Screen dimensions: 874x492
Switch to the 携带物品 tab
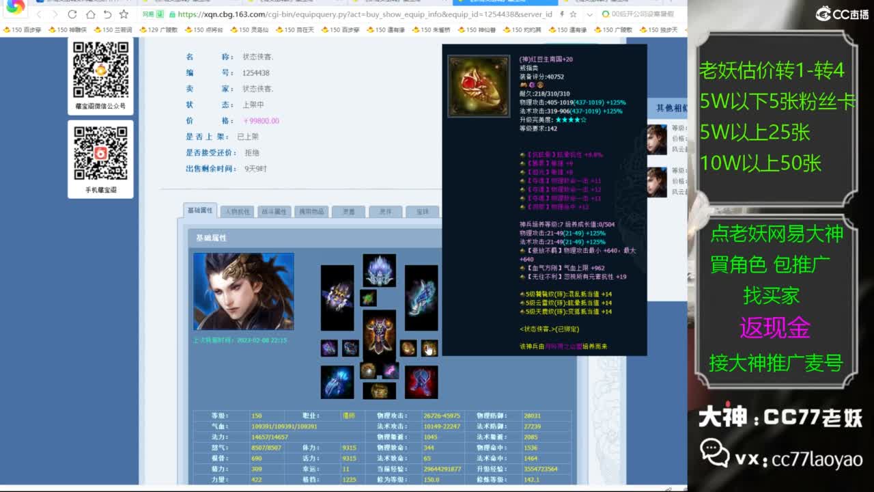311,212
